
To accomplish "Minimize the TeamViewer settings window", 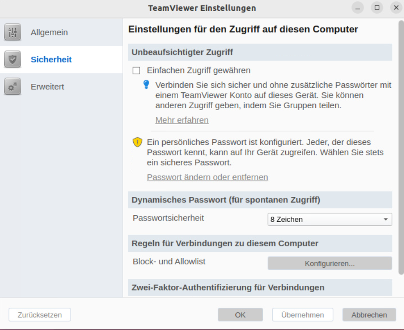I will coord(358,8).
